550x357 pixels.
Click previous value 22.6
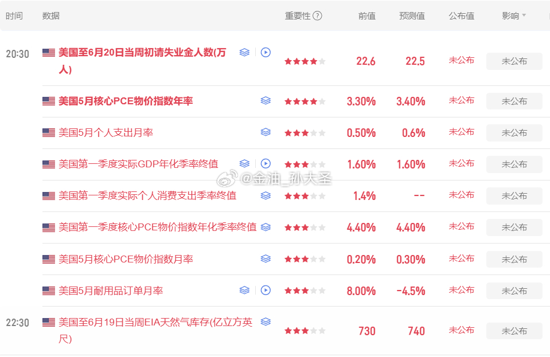point(366,61)
